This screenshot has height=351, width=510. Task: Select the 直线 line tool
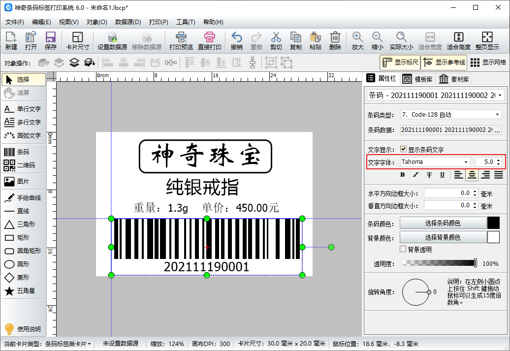coord(23,211)
